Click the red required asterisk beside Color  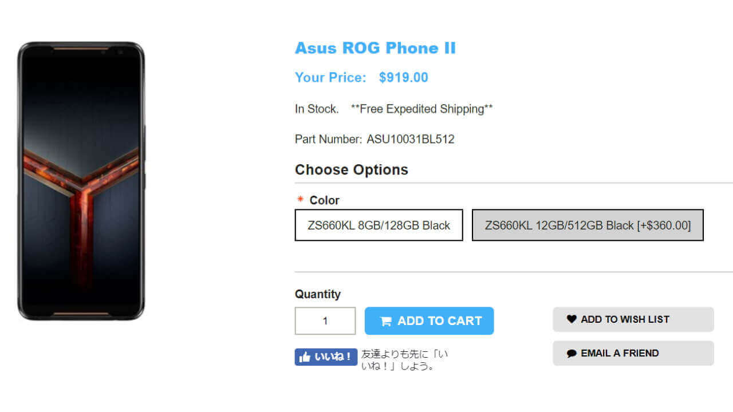[300, 200]
